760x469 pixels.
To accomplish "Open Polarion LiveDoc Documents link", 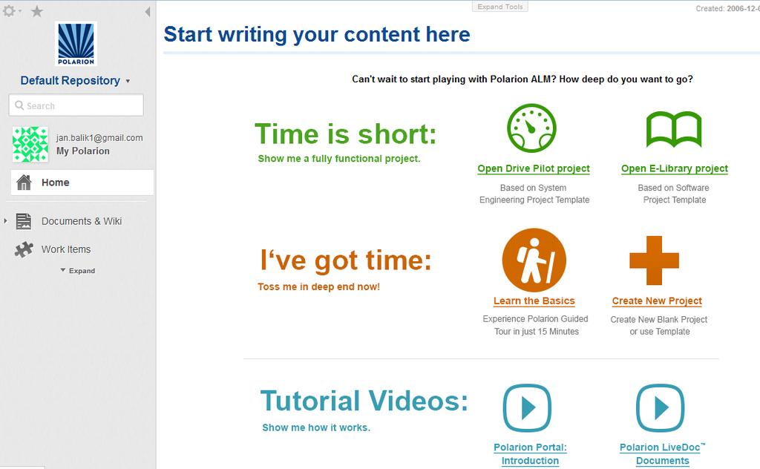I will (663, 454).
